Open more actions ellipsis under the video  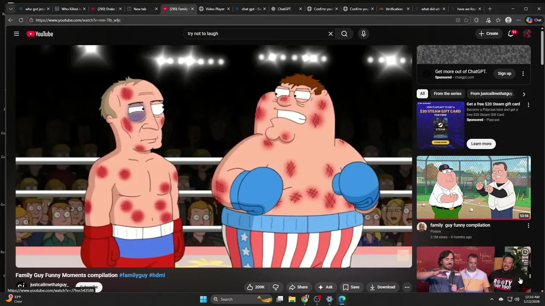pos(407,287)
